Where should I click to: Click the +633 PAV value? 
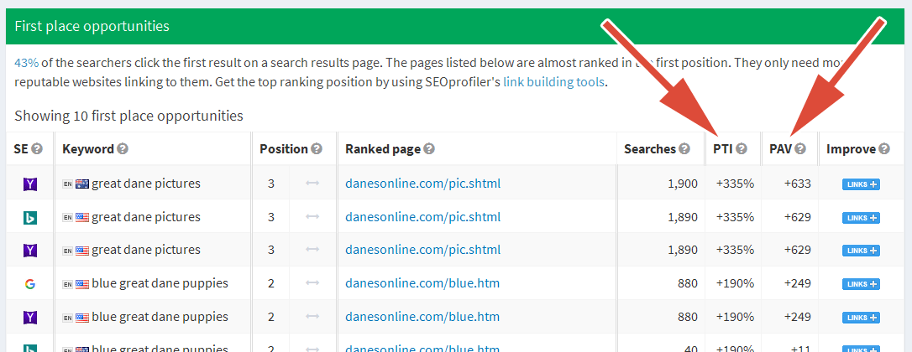tap(798, 184)
